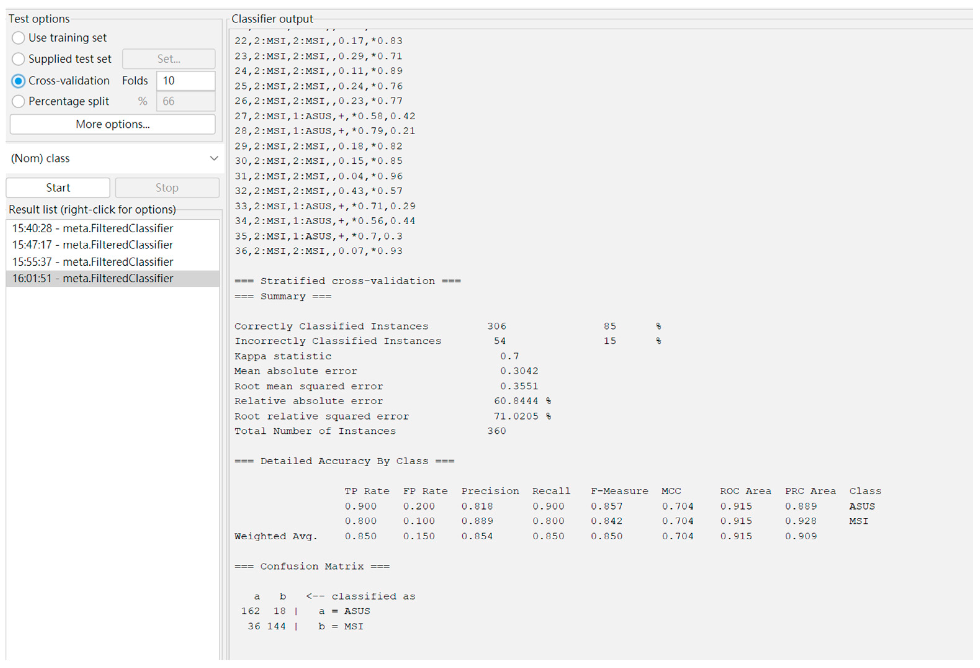Click the TP Rate column header

(x=367, y=492)
